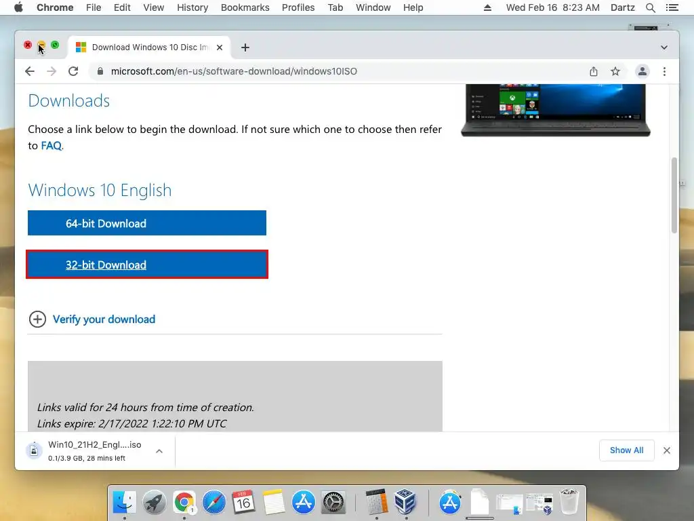Close the Download Windows 10 tab
This screenshot has height=521, width=694.
click(220, 47)
